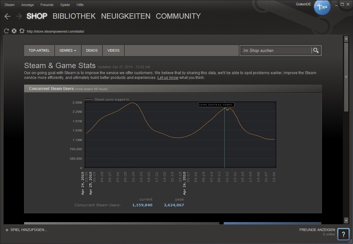Focus the Im Shop suchen field
This screenshot has height=244, width=353.
(276, 50)
